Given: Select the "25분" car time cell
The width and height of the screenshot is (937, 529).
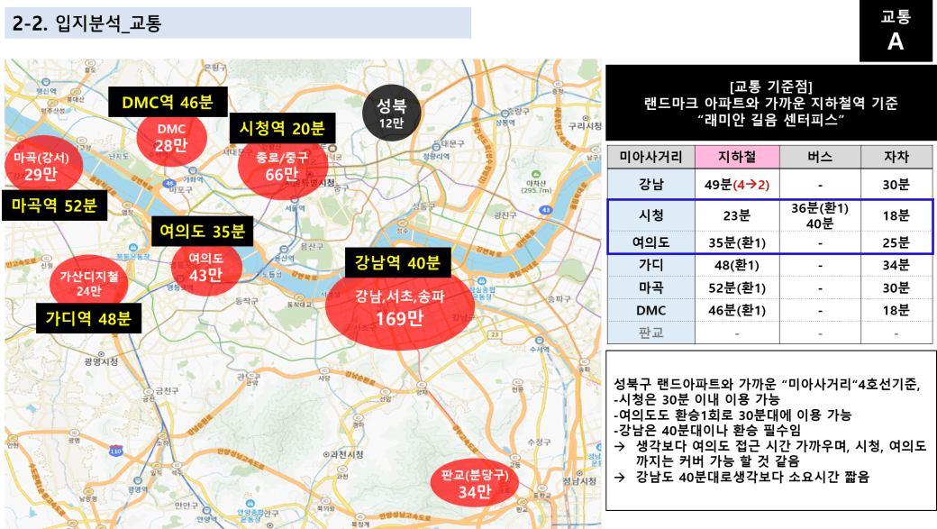Looking at the screenshot, I should click(896, 242).
